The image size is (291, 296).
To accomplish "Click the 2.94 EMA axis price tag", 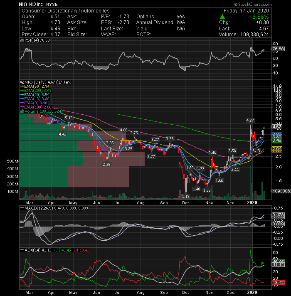I will click(x=276, y=149).
